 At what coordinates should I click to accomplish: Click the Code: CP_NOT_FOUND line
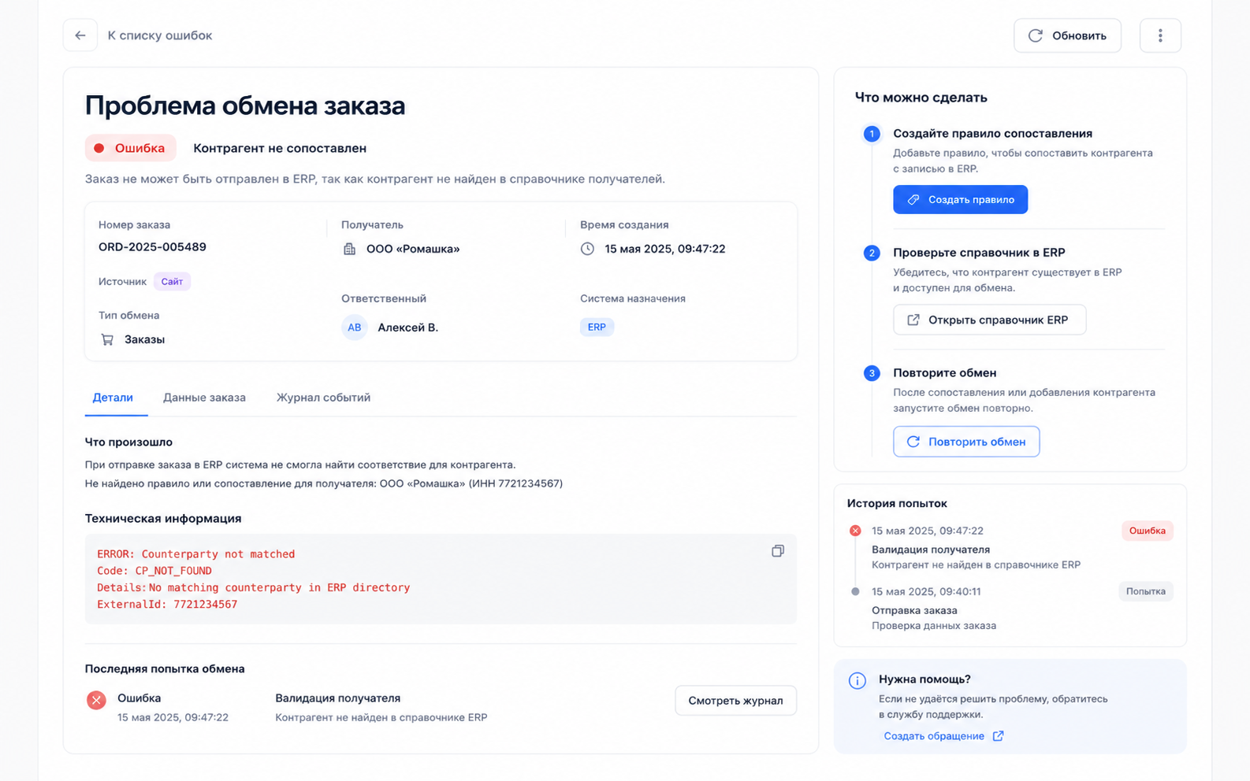[x=154, y=571]
